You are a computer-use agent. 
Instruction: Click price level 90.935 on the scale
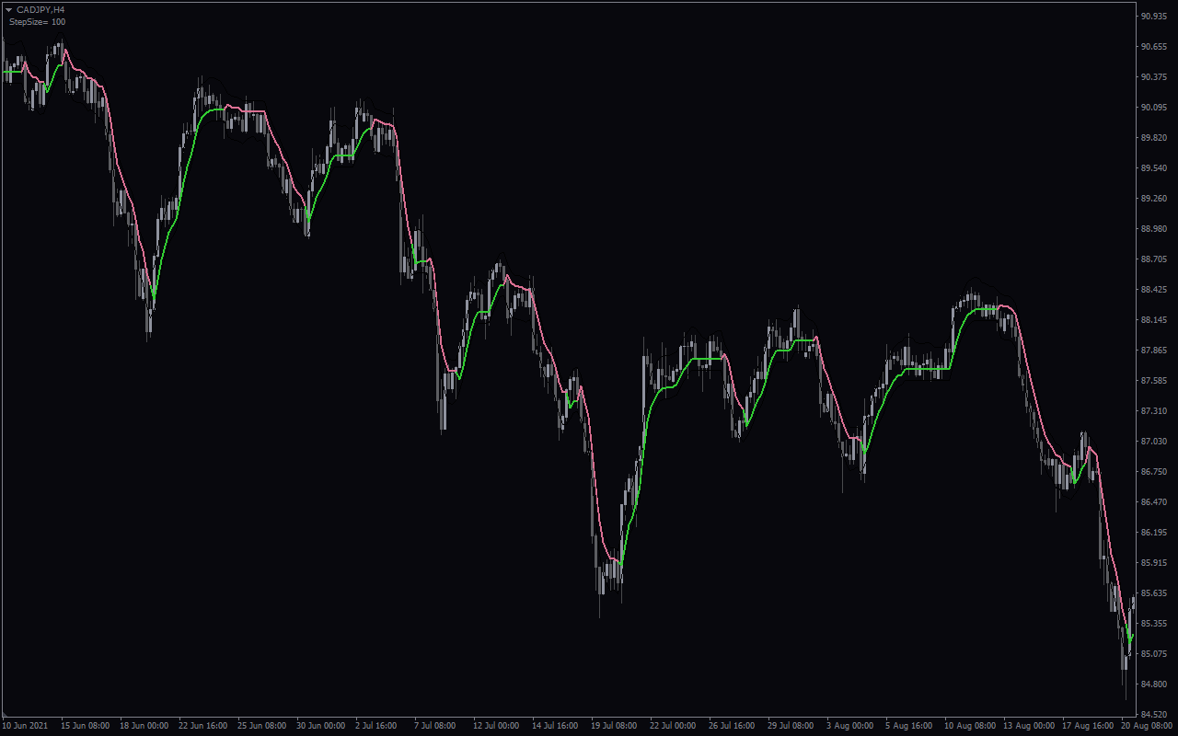[1154, 17]
